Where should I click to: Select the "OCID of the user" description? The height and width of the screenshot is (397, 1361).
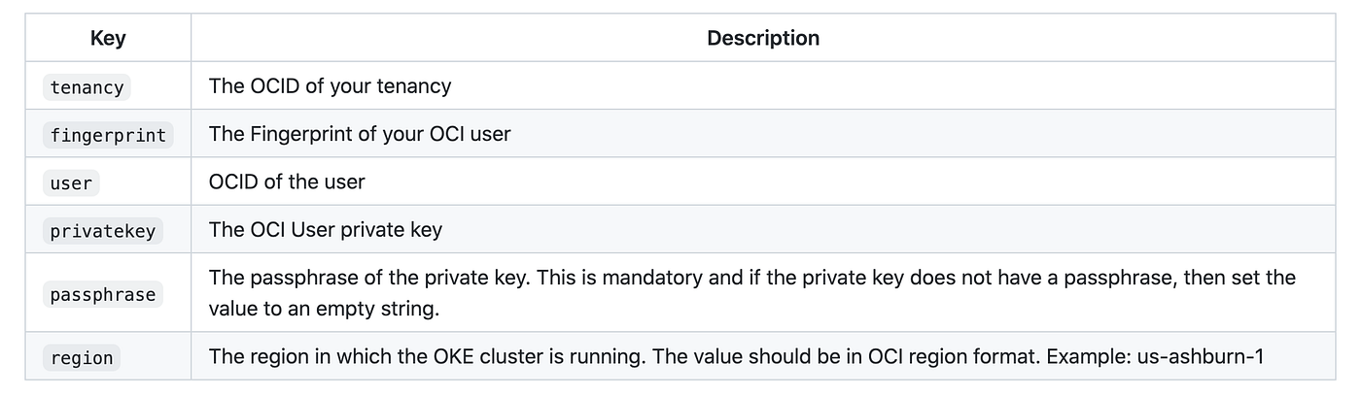point(287,182)
